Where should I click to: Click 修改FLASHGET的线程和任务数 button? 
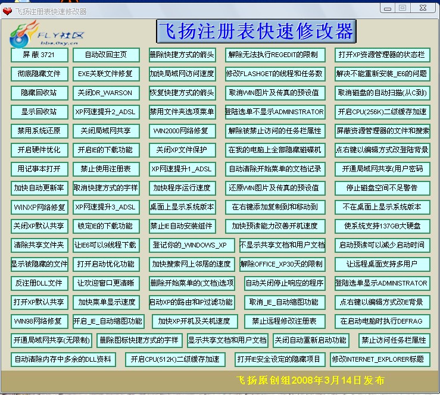pyautogui.click(x=275, y=74)
